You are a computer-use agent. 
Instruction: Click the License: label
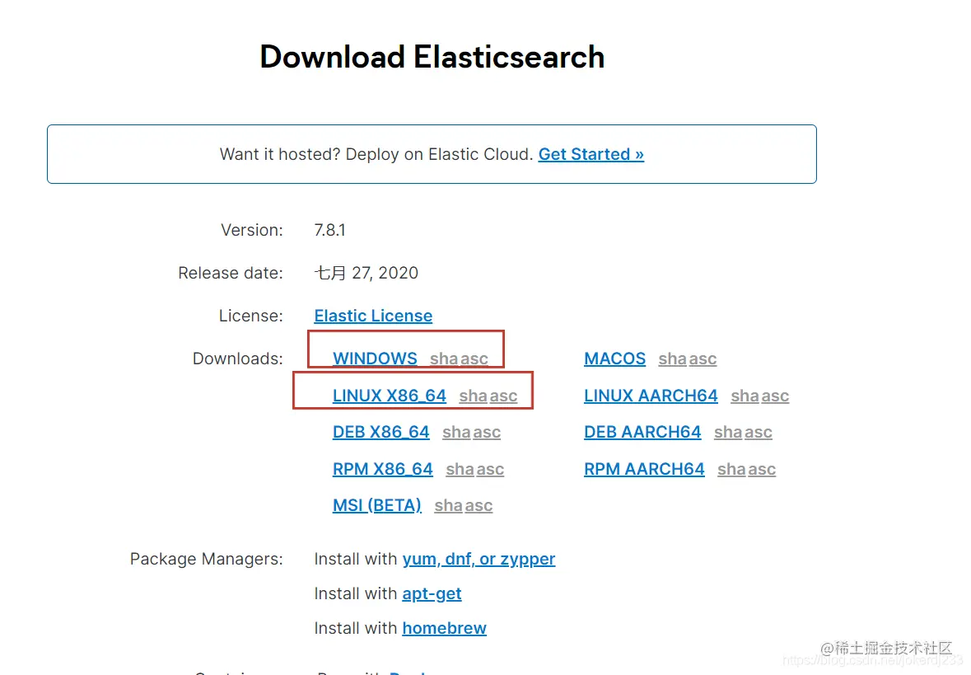251,316
